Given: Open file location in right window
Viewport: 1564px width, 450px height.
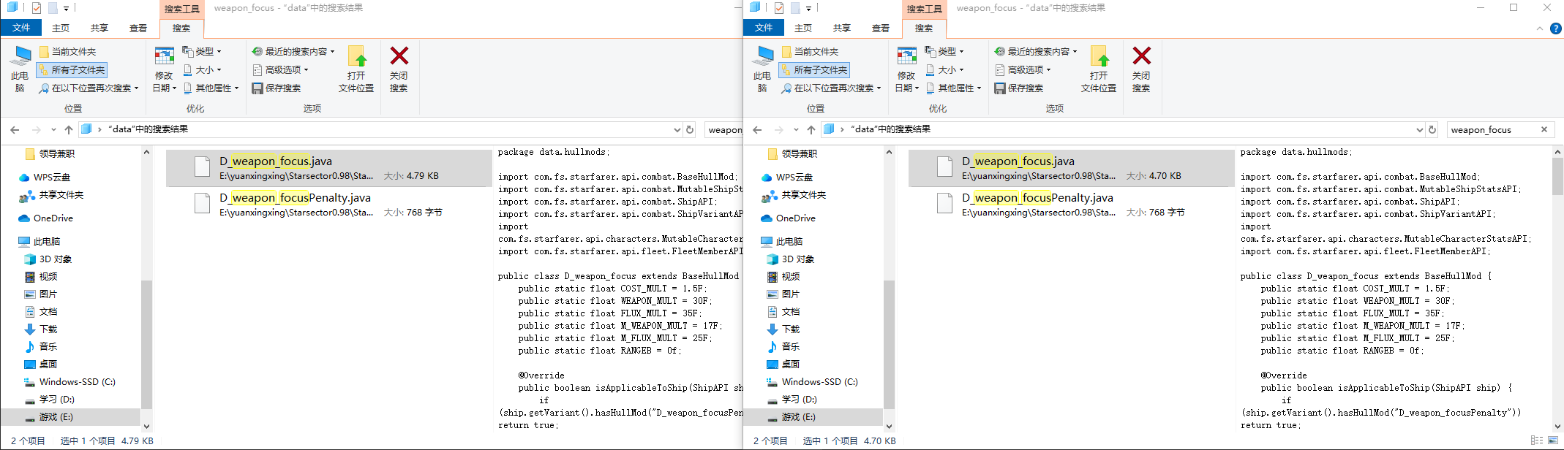Looking at the screenshot, I should 1099,69.
